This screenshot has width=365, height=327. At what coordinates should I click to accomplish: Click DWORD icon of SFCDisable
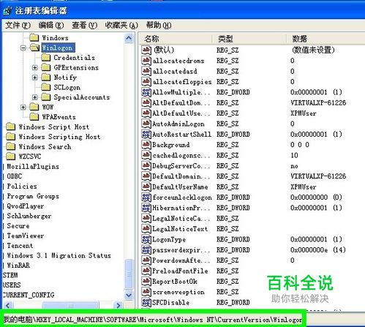pyautogui.click(x=146, y=302)
